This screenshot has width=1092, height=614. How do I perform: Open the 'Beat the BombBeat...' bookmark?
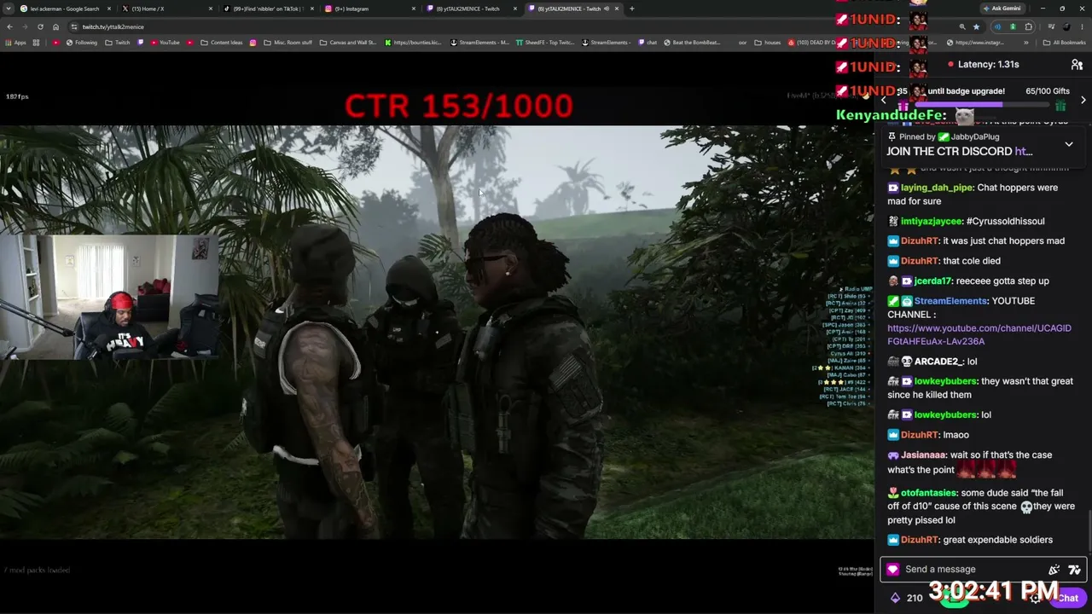[692, 43]
